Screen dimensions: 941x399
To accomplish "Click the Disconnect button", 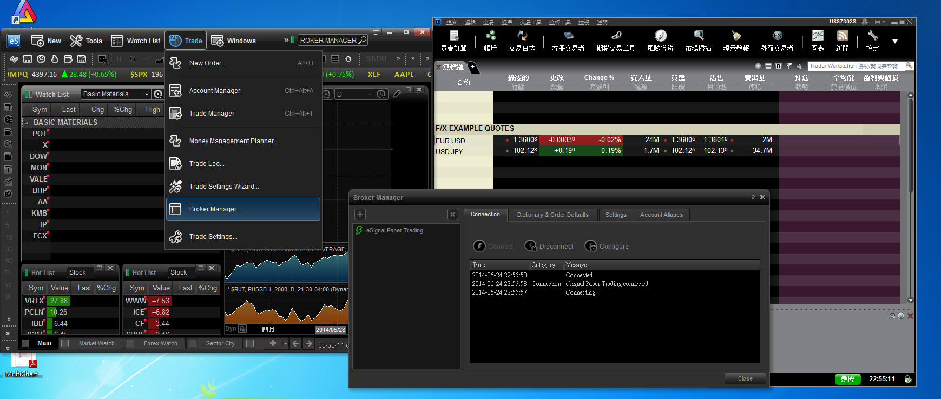I will pos(549,246).
